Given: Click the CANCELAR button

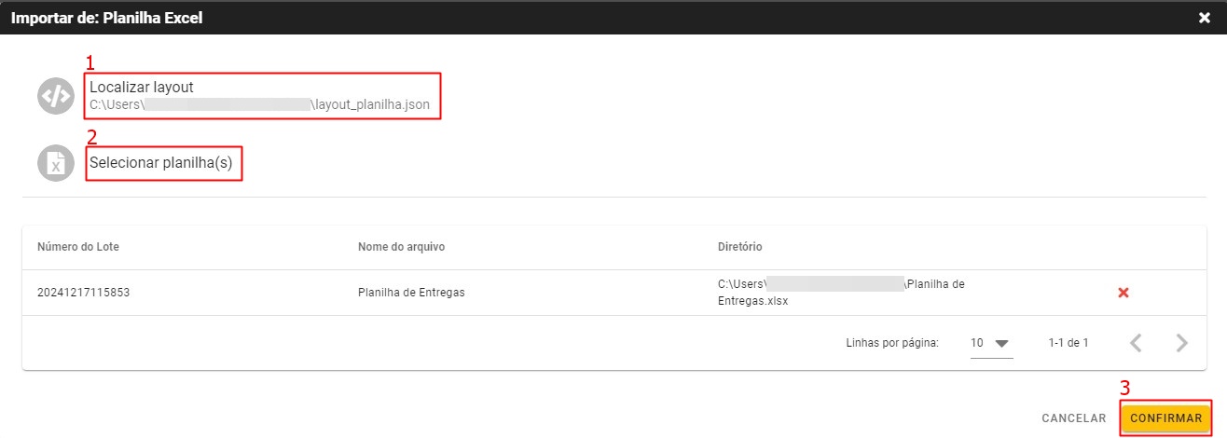Looking at the screenshot, I should 1073,418.
